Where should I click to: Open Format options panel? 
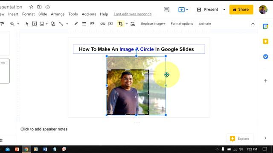coord(182,24)
